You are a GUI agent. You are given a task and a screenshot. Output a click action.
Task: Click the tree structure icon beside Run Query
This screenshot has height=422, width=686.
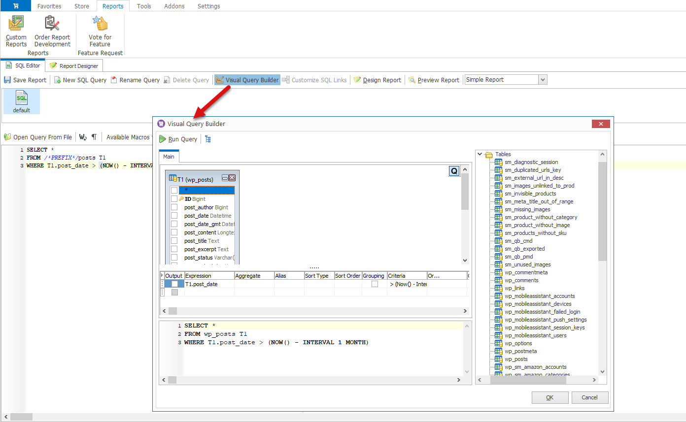pyautogui.click(x=208, y=139)
